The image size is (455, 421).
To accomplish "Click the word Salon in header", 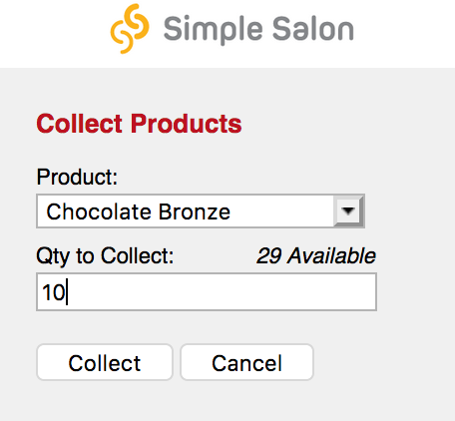I will point(313,29).
